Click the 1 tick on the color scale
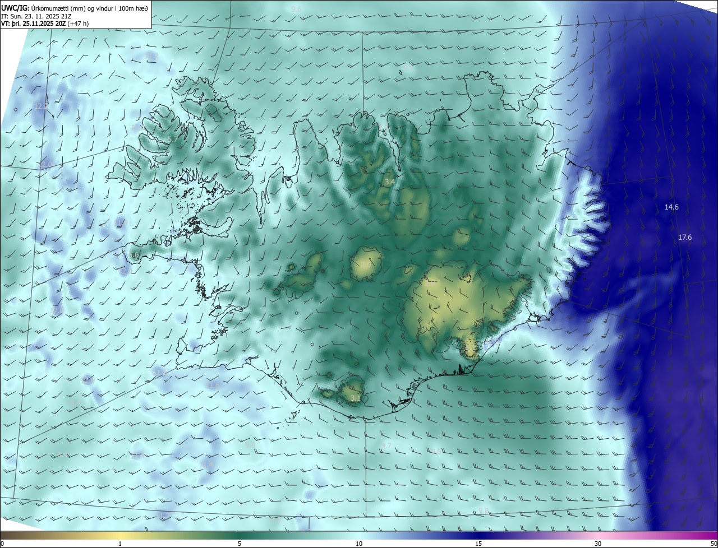The image size is (718, 548). [120, 544]
